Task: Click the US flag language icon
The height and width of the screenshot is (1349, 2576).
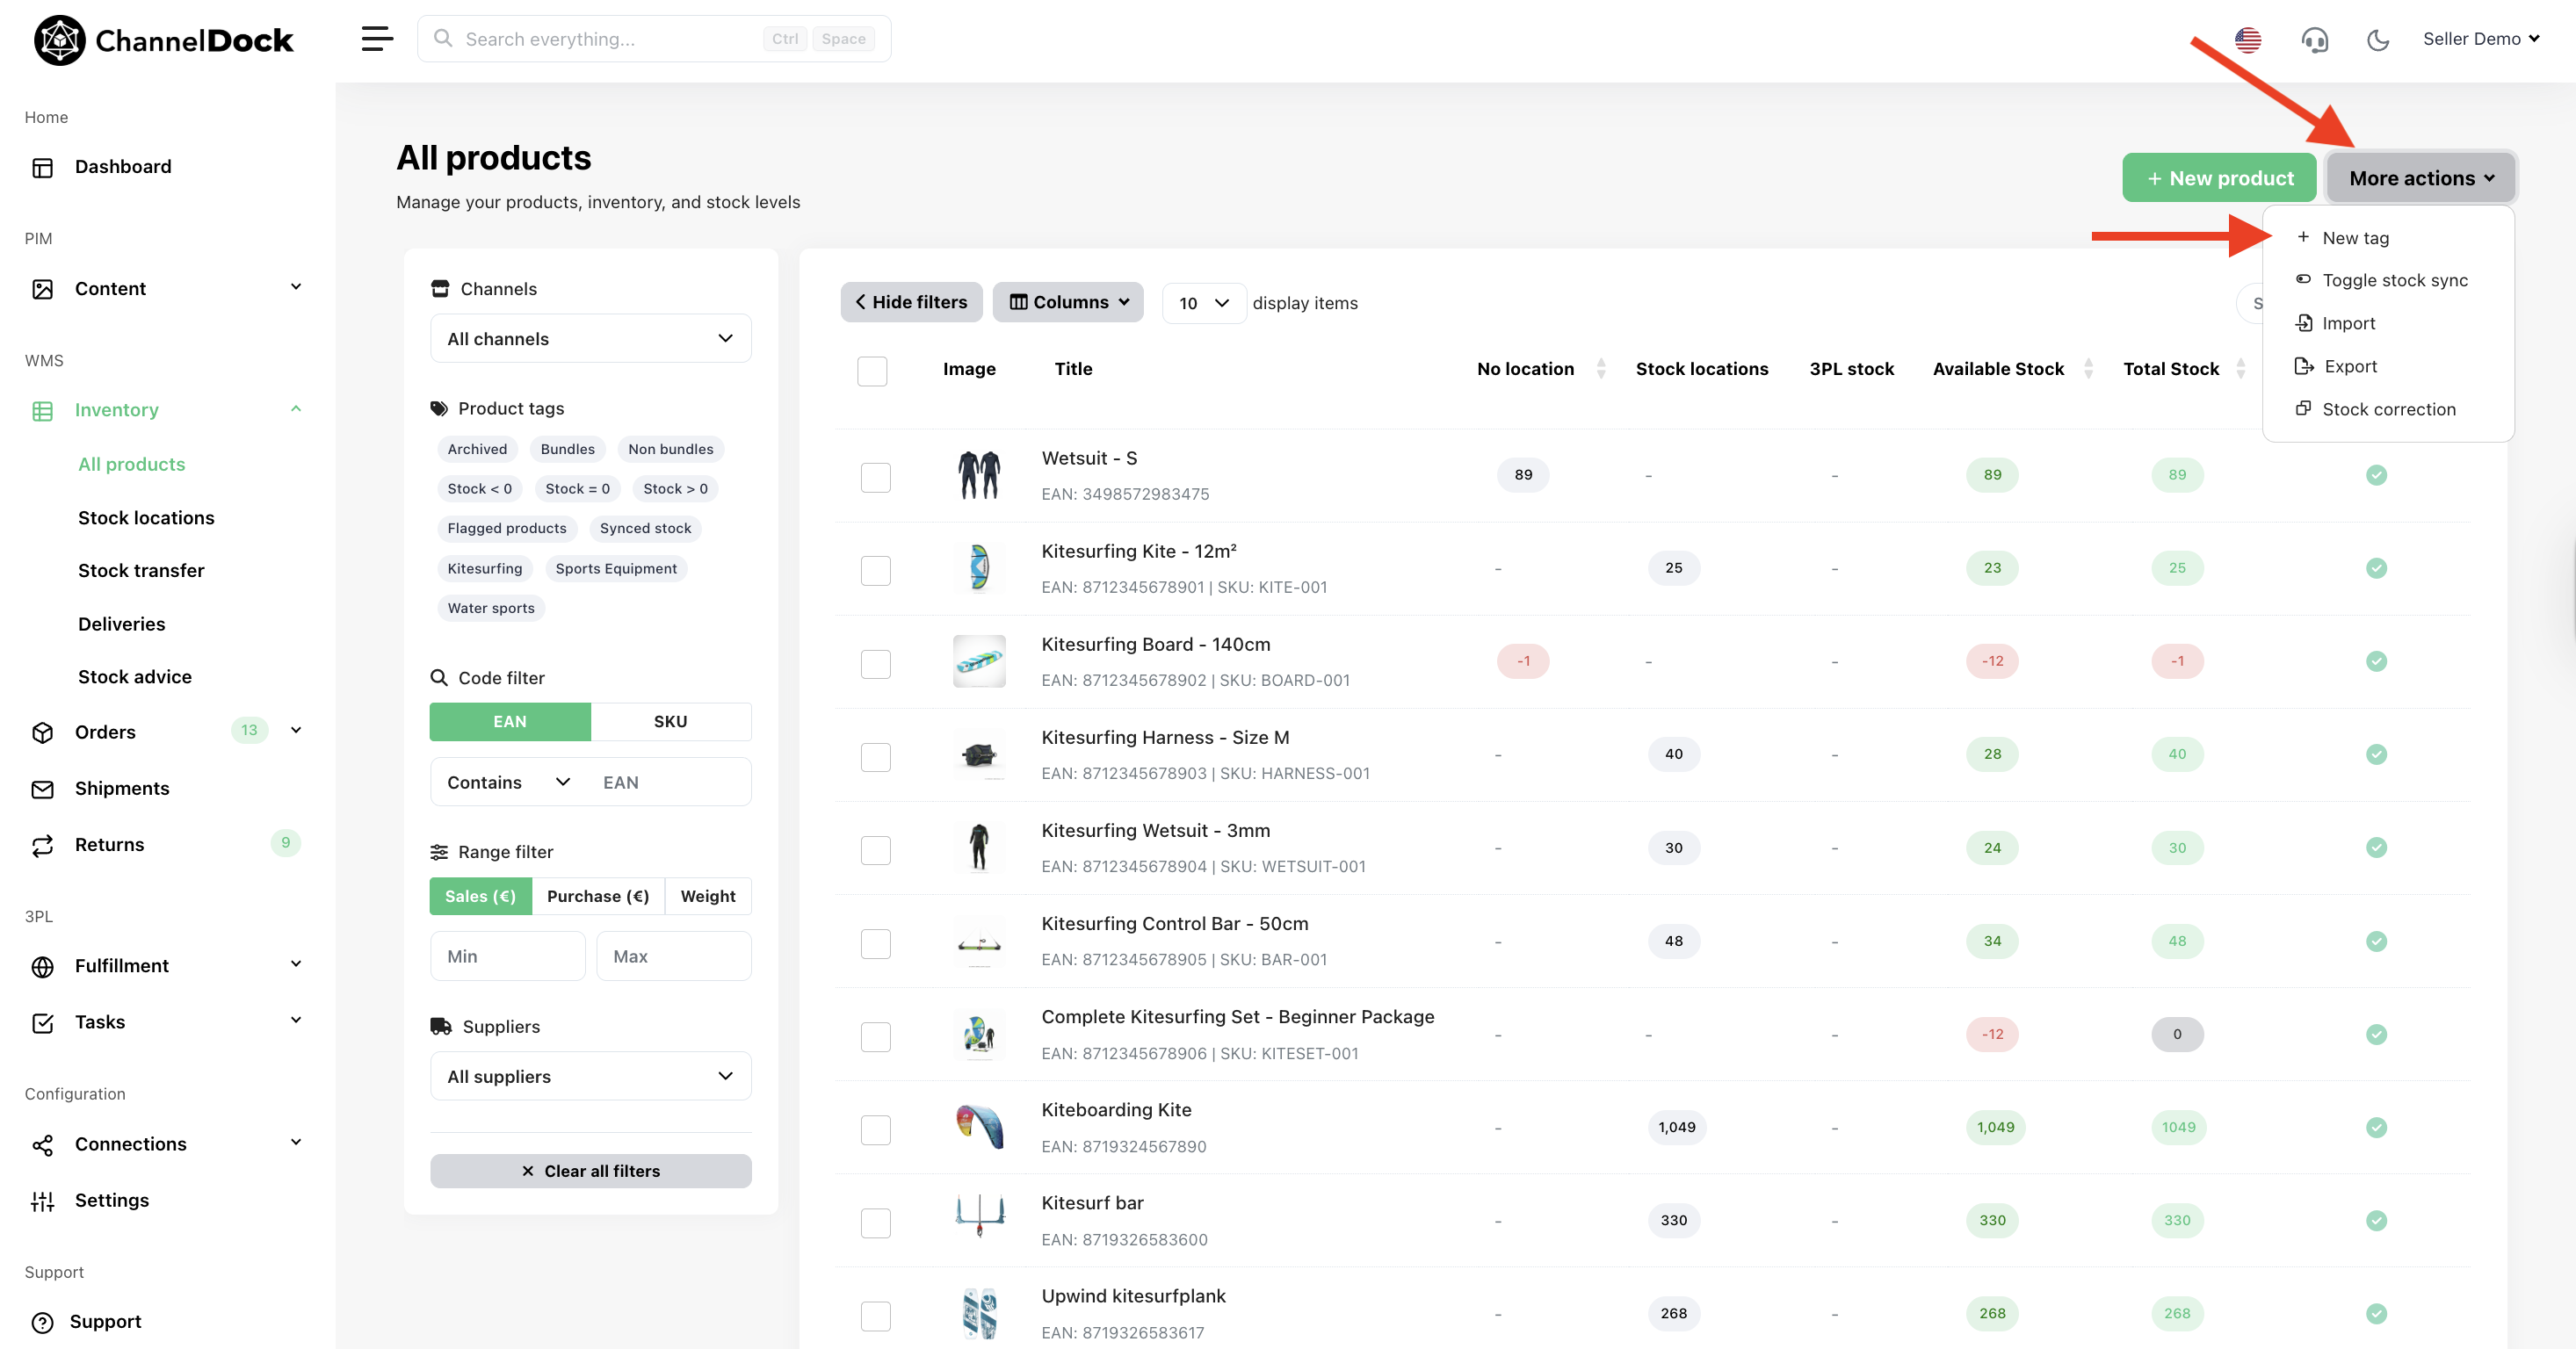Action: (x=2247, y=40)
